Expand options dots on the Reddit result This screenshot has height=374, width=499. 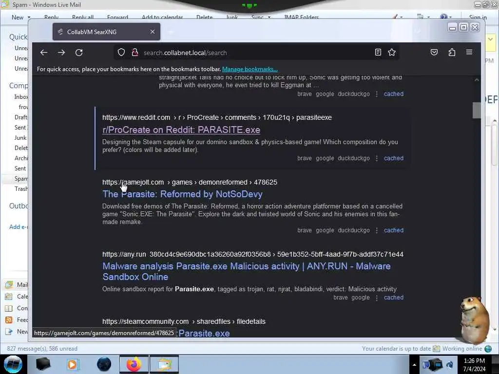click(377, 158)
